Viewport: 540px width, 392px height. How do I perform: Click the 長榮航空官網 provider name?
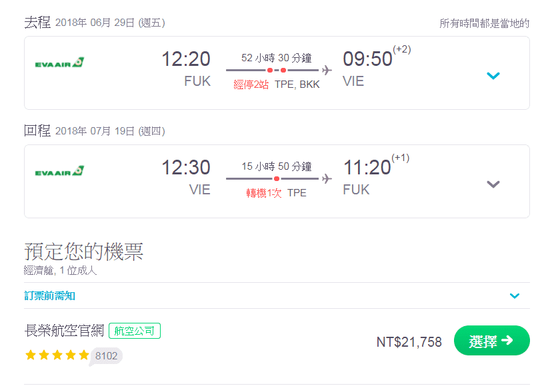tap(64, 331)
